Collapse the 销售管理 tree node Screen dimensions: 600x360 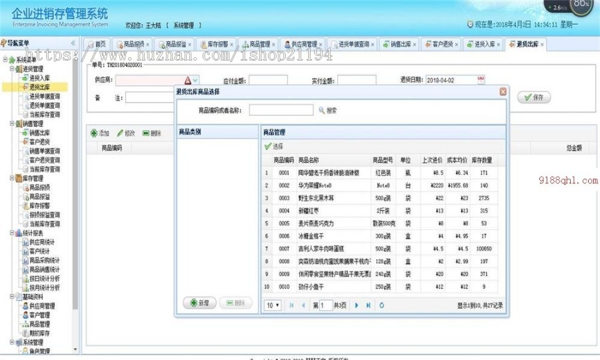(12, 123)
